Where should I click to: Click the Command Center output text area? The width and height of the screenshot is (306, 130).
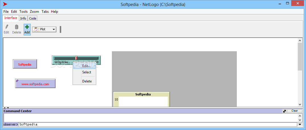tap(151, 118)
